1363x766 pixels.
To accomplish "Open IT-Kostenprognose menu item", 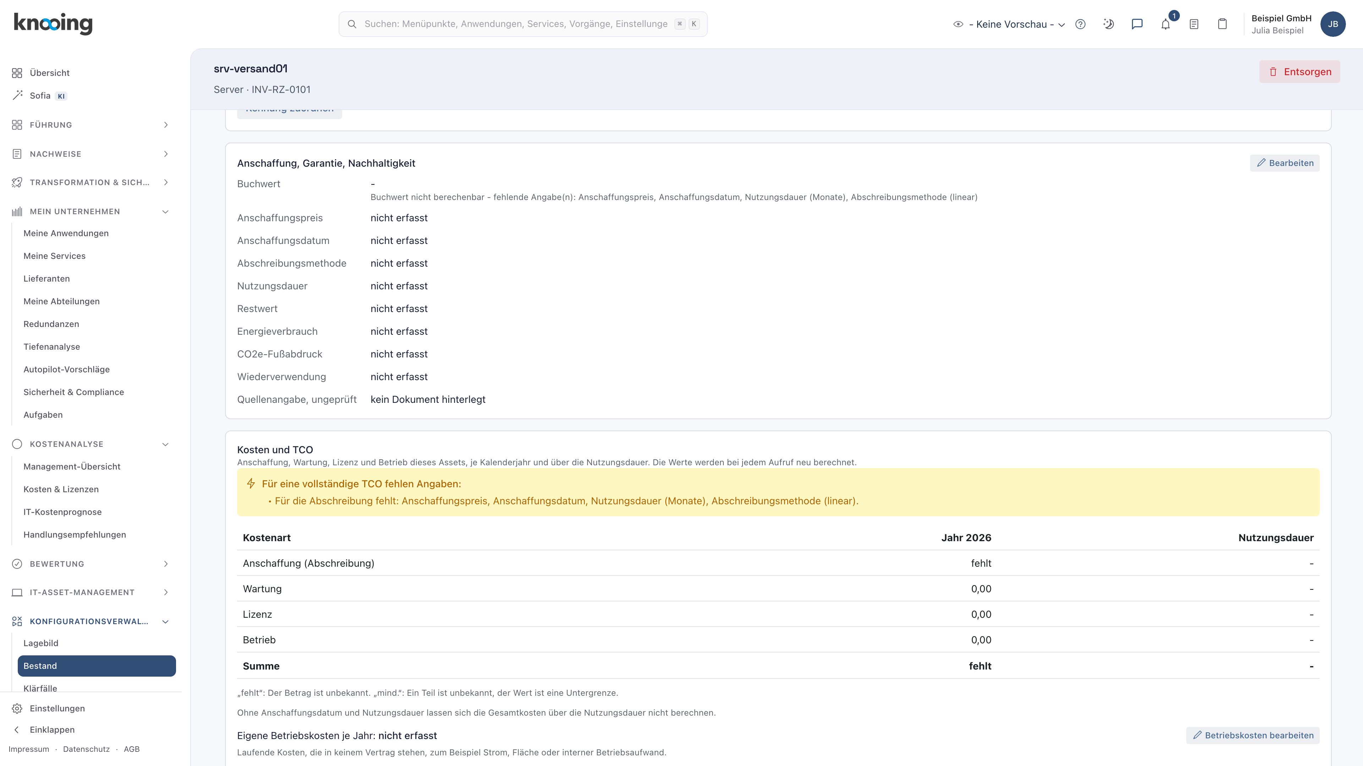I will (x=62, y=512).
